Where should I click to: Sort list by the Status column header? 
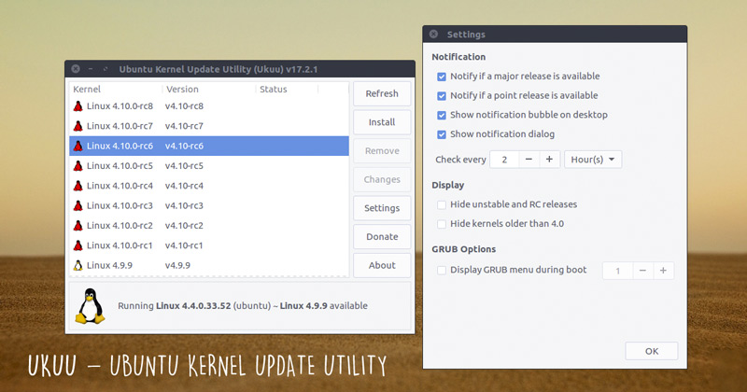pos(287,89)
